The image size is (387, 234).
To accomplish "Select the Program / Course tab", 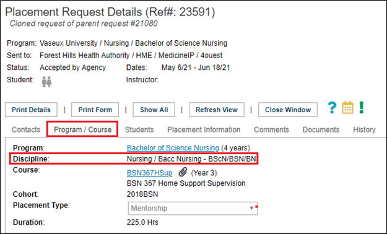I will (82, 129).
